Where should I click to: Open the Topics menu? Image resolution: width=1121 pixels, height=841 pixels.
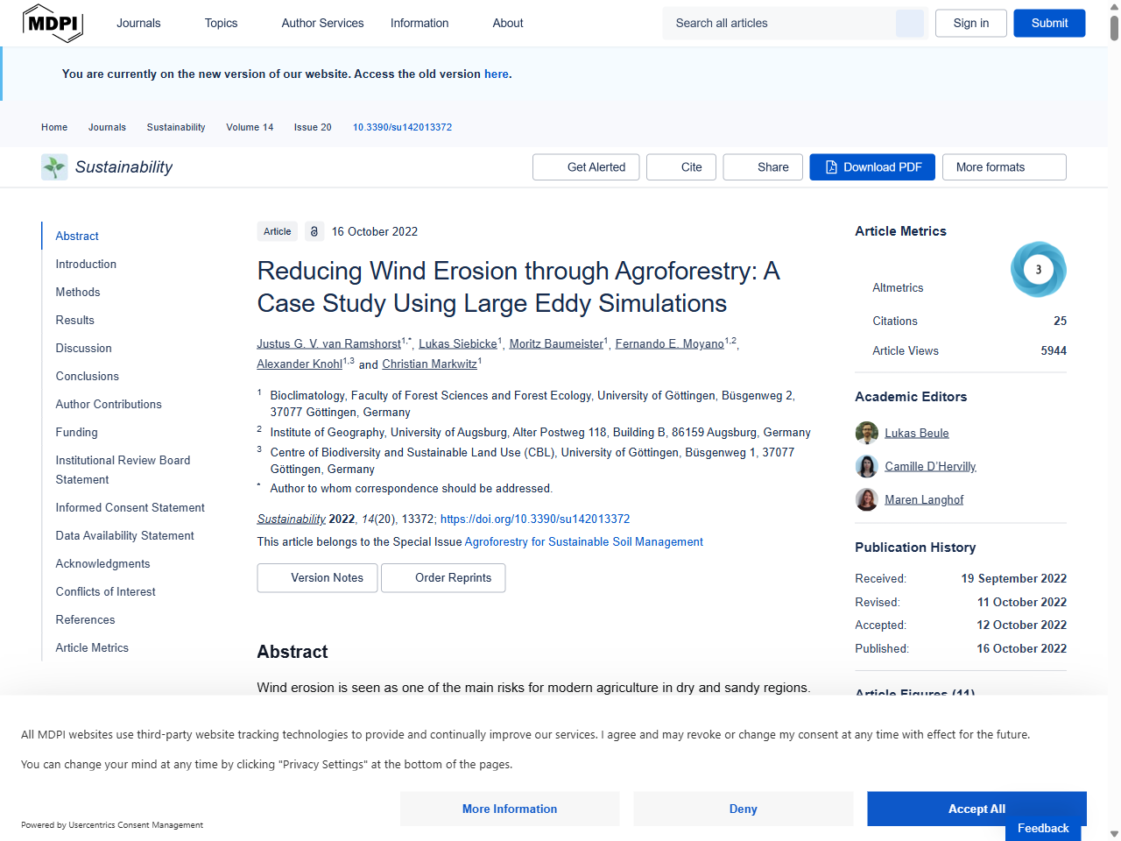221,23
